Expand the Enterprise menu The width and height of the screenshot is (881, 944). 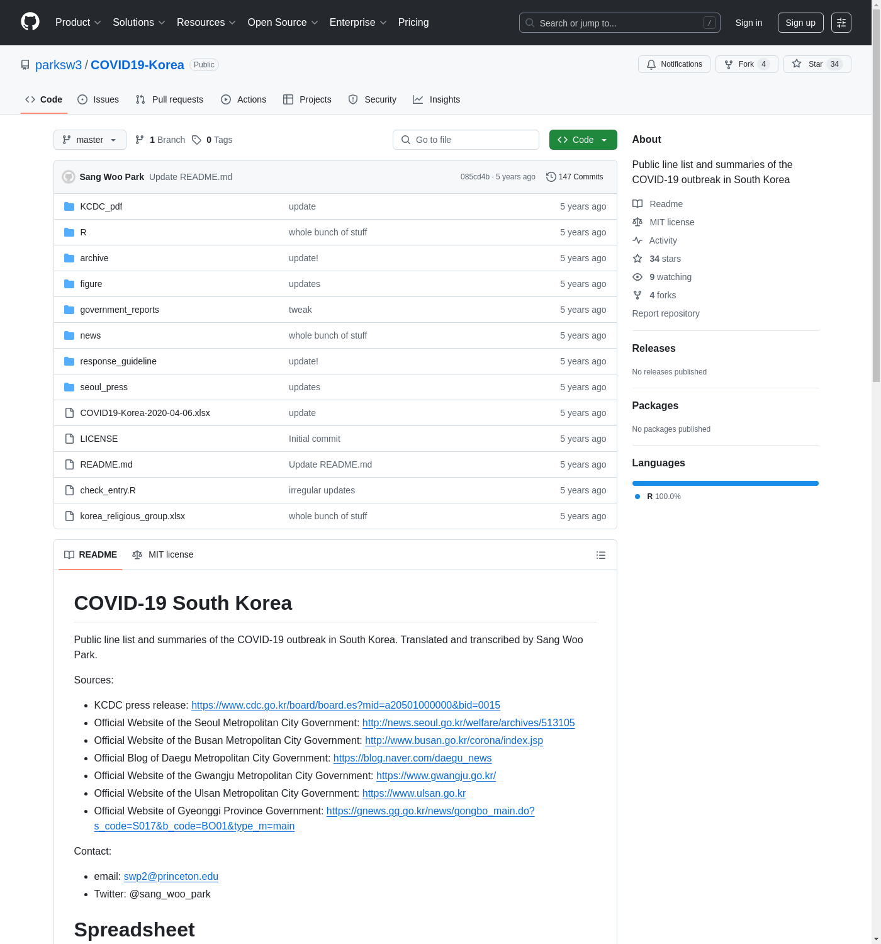click(x=358, y=23)
